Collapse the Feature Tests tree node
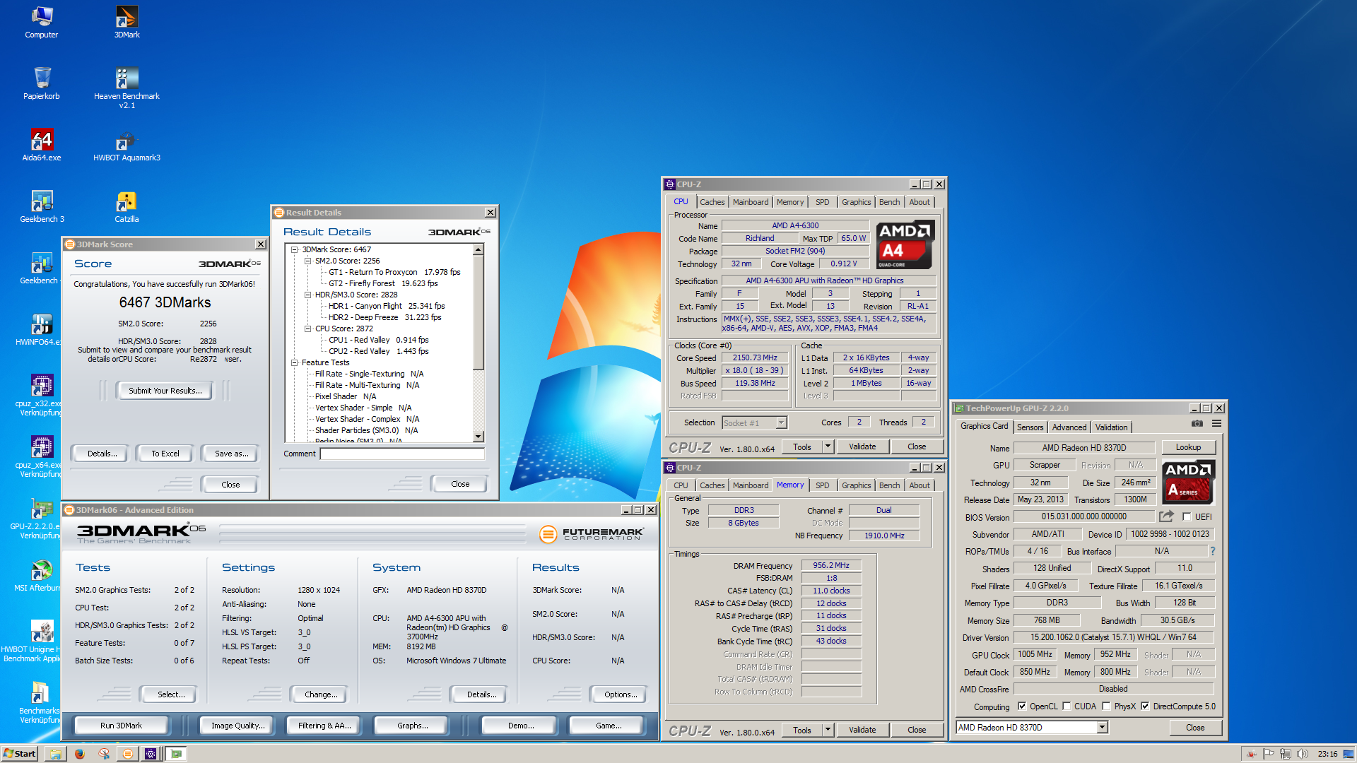Screen dimensions: 1357x763 pyautogui.click(x=295, y=362)
